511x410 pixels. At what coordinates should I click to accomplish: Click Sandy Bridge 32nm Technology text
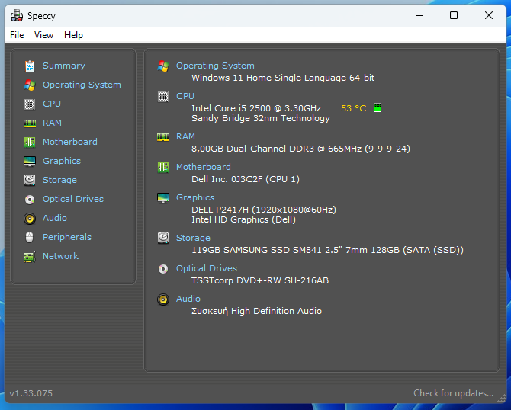pyautogui.click(x=261, y=118)
